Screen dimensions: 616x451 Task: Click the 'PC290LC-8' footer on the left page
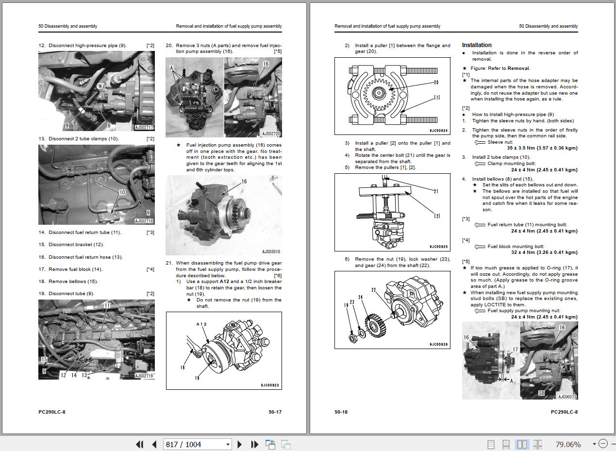pyautogui.click(x=52, y=412)
